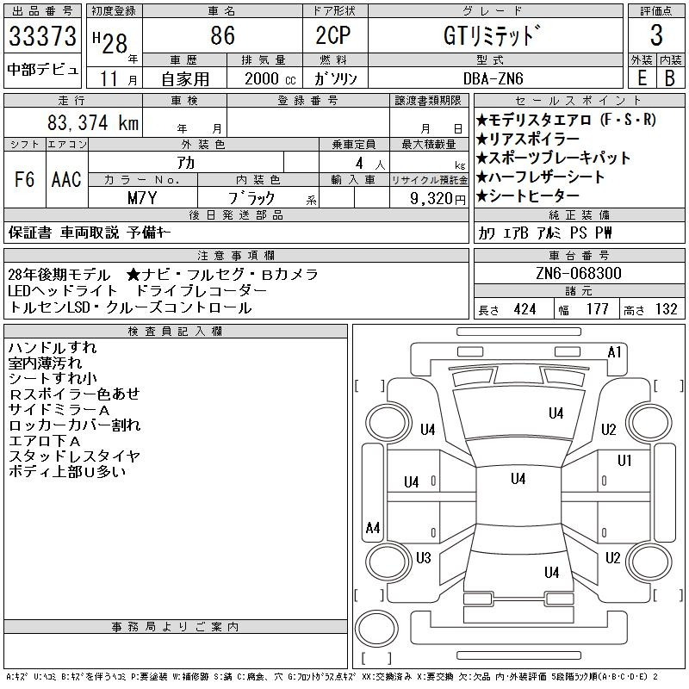689x689 pixels.
Task: Click the A1 damage mark on the diagram
Action: point(614,352)
